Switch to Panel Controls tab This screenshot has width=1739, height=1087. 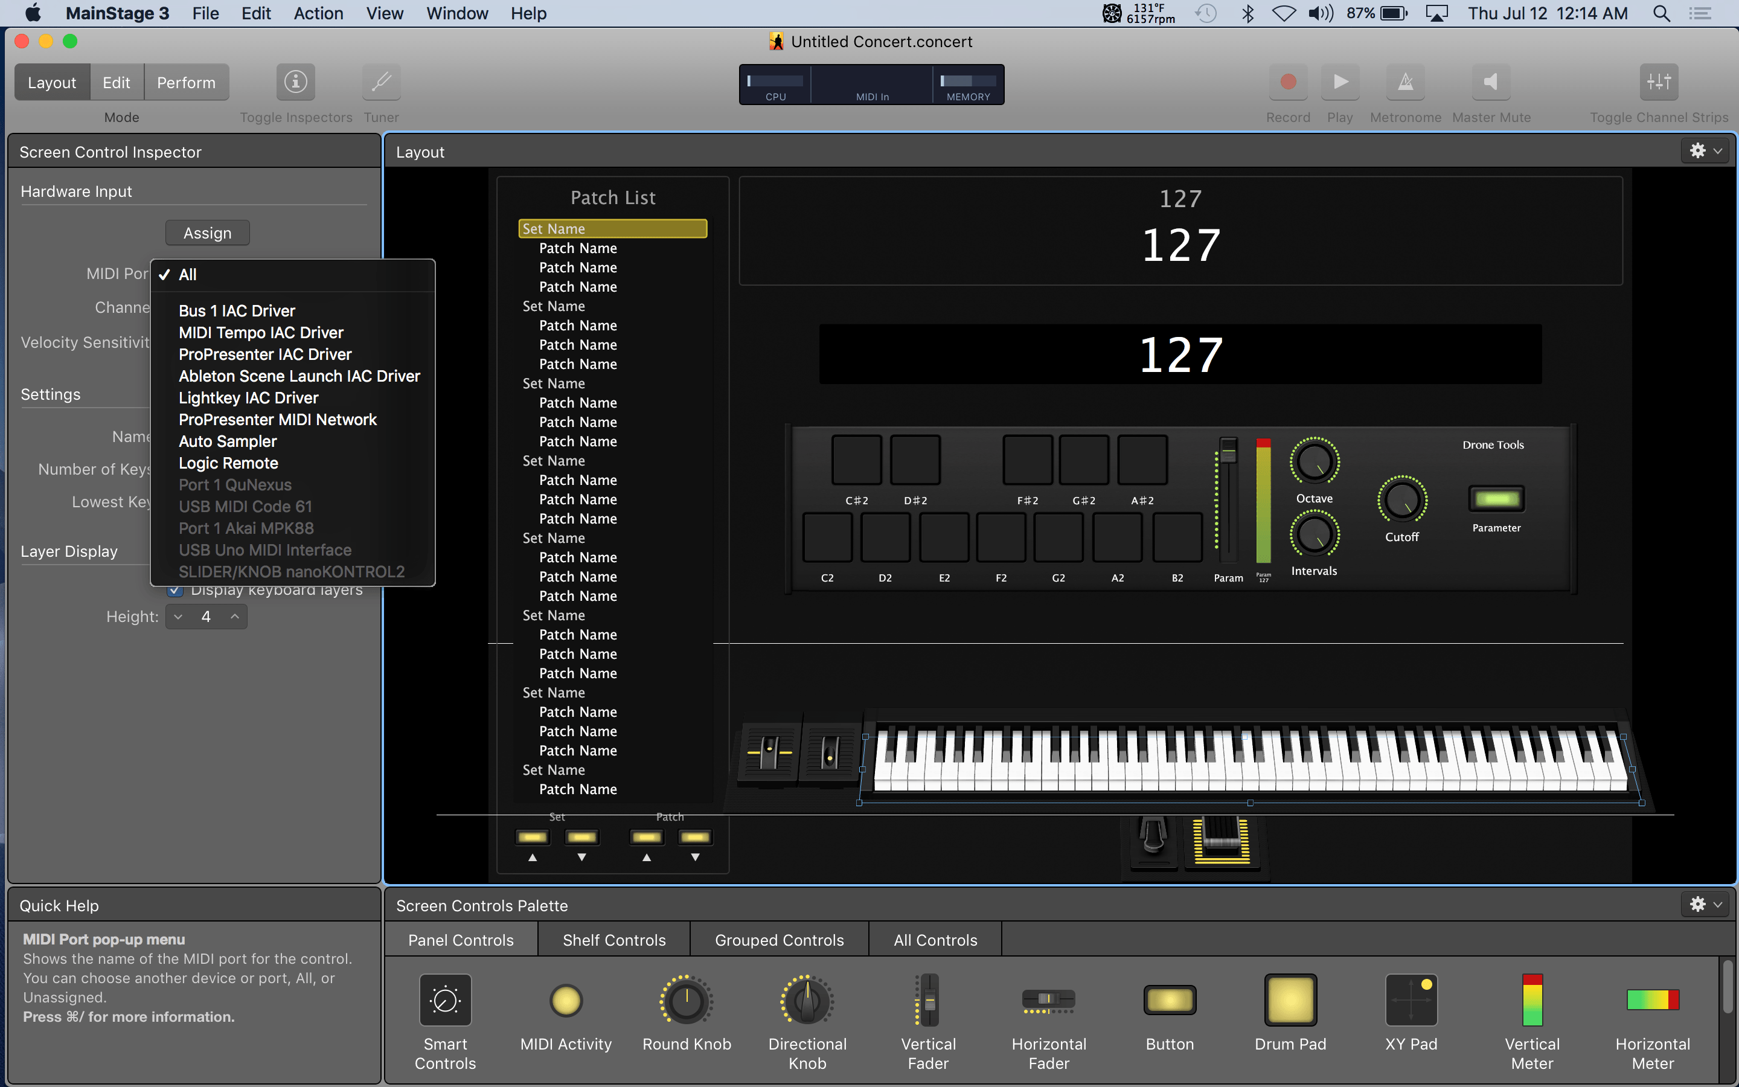461,940
